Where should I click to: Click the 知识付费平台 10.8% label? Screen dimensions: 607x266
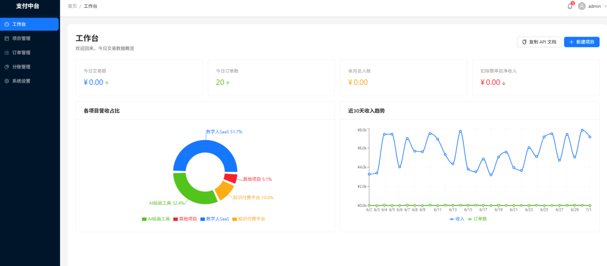coord(253,197)
